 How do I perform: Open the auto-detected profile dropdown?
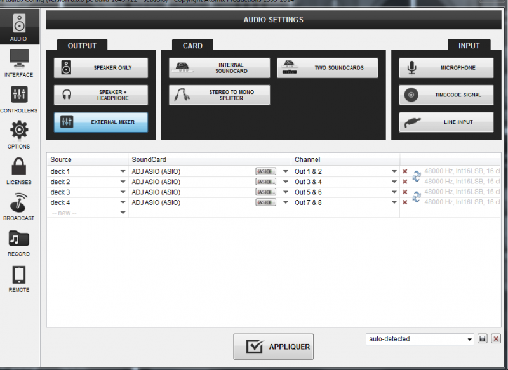pos(420,339)
